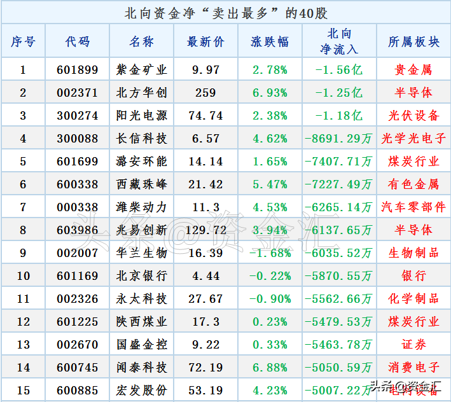
Task: Select net inflow -1.56亿
Action: (339, 70)
